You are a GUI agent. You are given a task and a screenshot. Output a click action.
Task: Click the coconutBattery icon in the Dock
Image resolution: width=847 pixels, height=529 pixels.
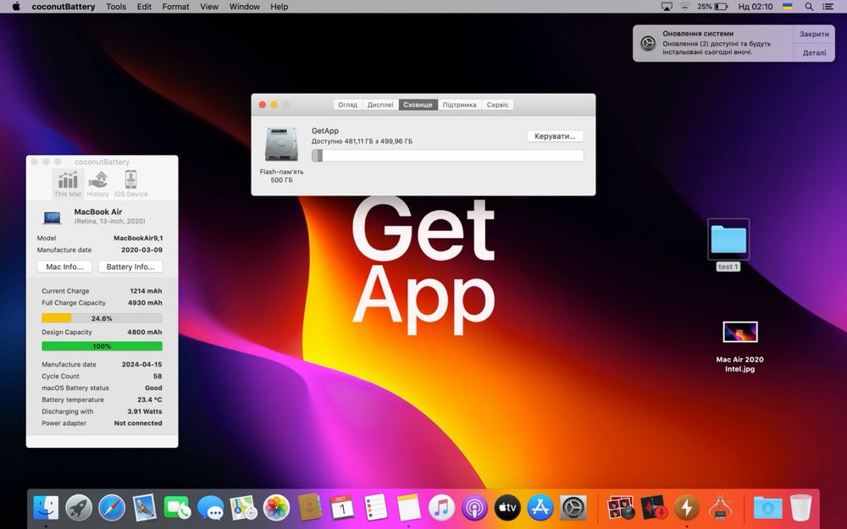pyautogui.click(x=686, y=507)
